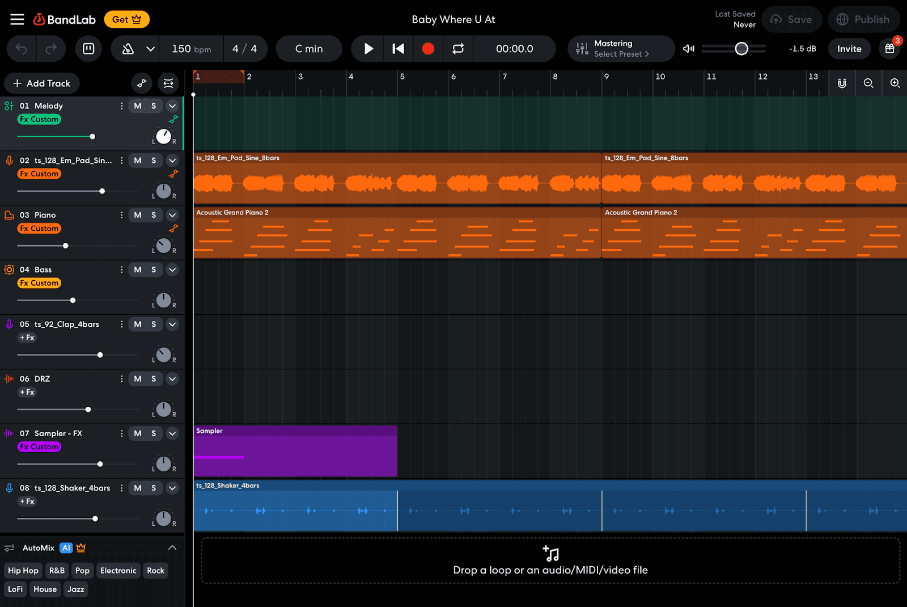Screen dimensions: 907x607
Task: Expand the 01 Melody track chevron
Action: click(172, 106)
